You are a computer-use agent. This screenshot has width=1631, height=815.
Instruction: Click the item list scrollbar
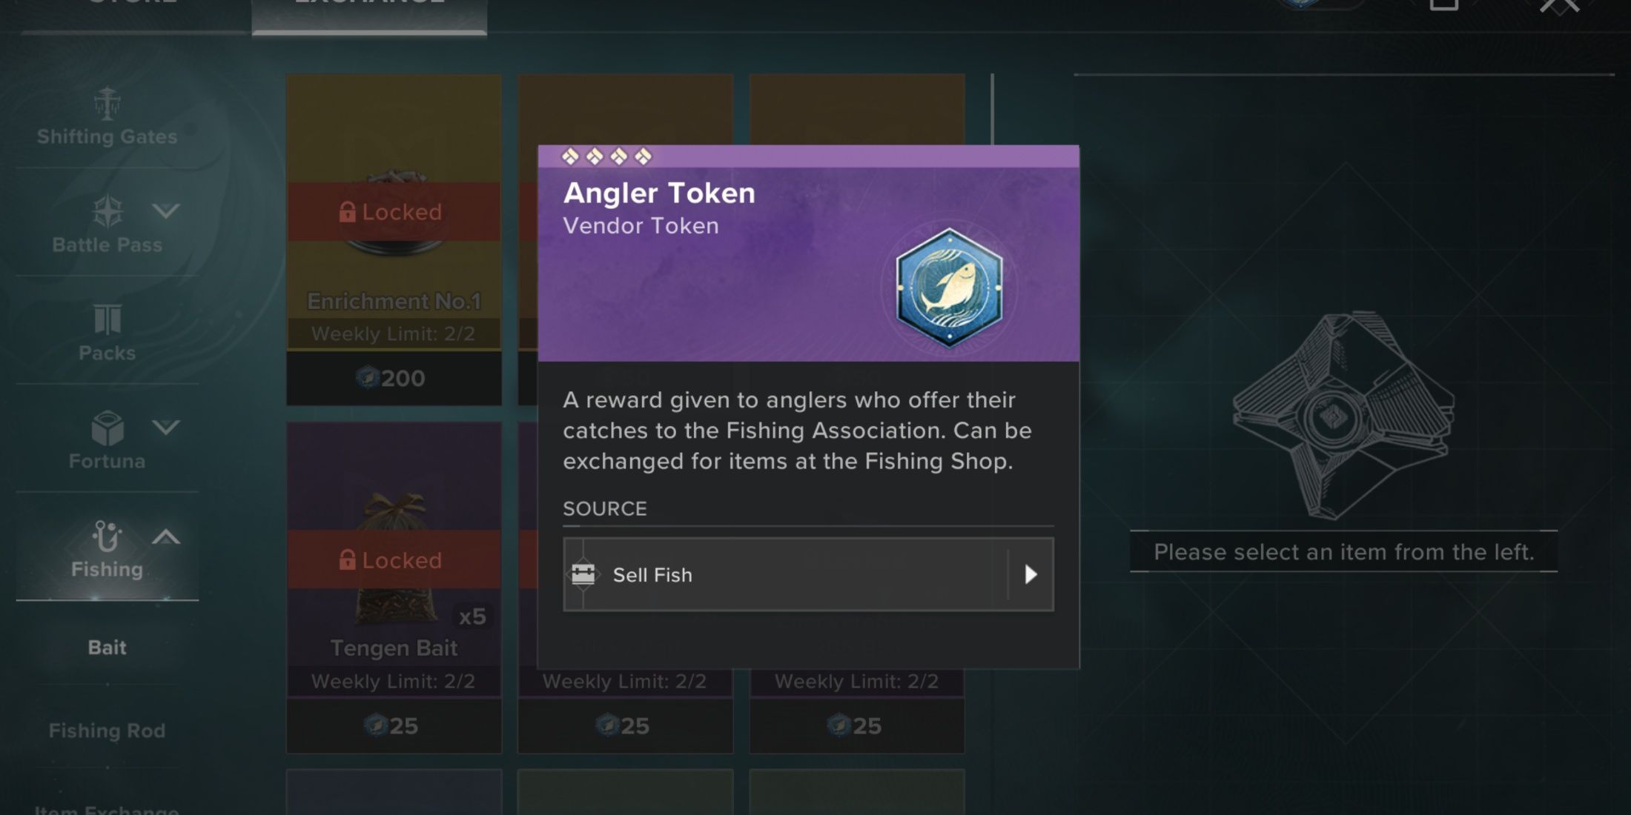992,111
